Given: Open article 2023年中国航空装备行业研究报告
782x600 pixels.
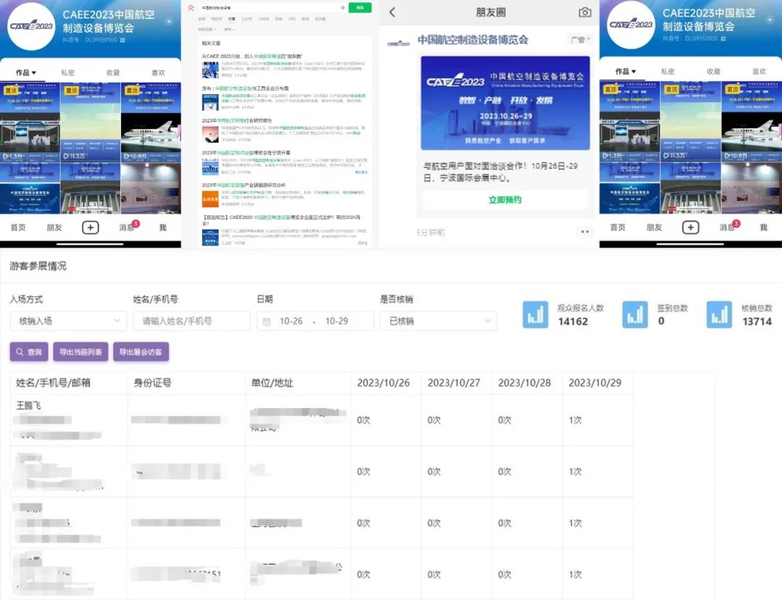Looking at the screenshot, I should [x=237, y=121].
